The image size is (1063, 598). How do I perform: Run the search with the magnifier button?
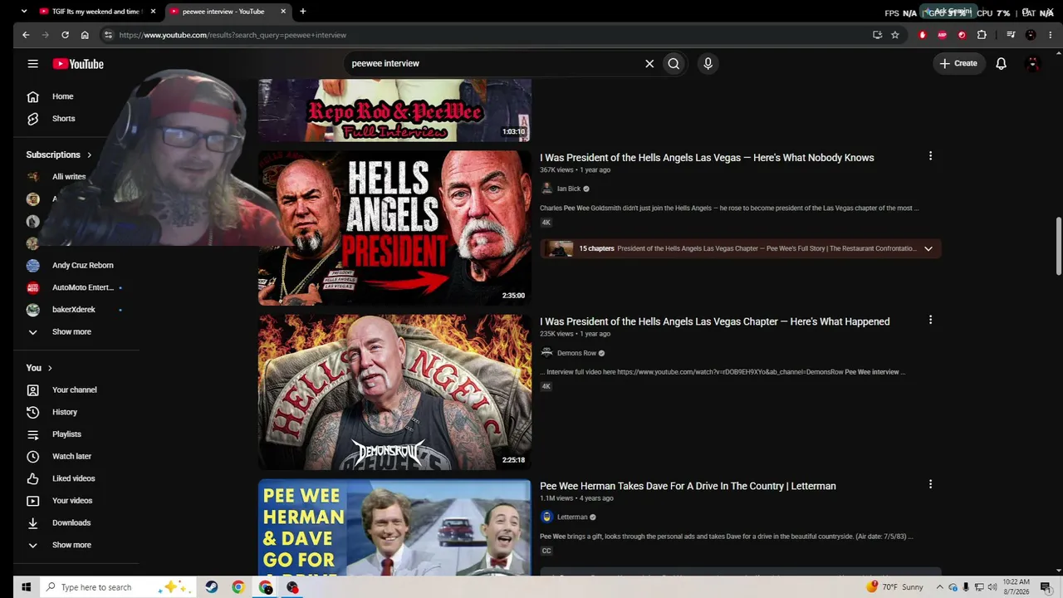tap(674, 63)
